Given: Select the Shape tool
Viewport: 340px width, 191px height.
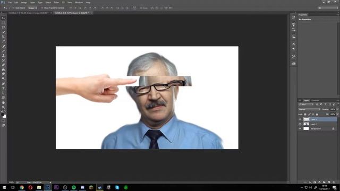Looking at the screenshot, I should click(x=3, y=98).
